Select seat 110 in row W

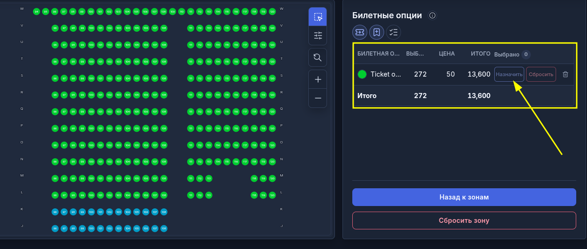(x=181, y=11)
